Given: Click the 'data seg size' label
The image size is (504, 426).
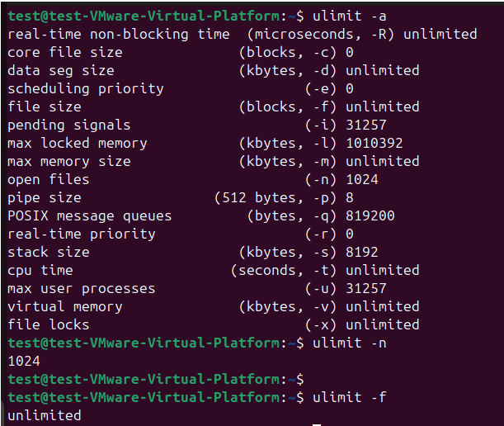Looking at the screenshot, I should point(61,70).
